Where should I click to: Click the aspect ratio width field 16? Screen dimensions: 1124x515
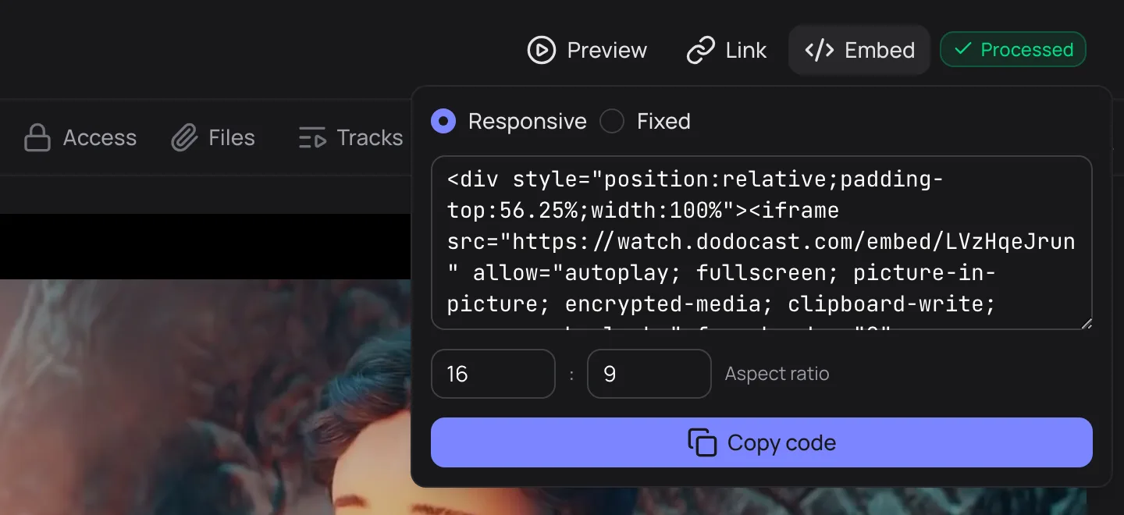[493, 374]
